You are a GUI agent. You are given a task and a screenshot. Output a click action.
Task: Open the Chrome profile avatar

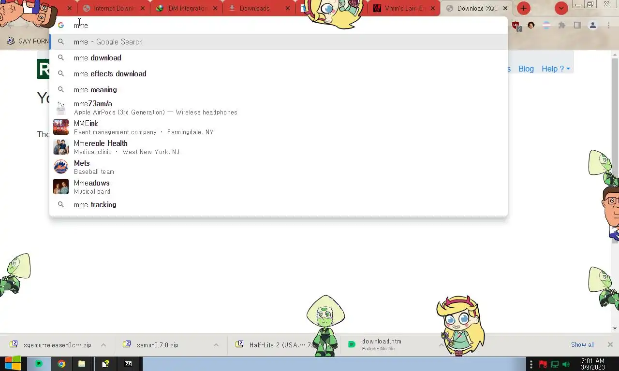click(x=592, y=26)
